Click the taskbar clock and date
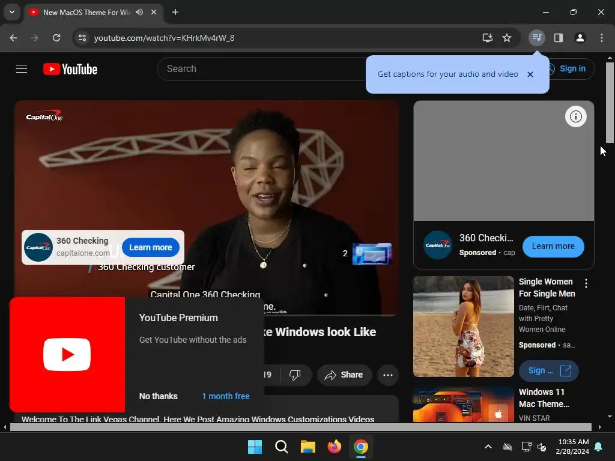This screenshot has height=461, width=615. coord(572,447)
